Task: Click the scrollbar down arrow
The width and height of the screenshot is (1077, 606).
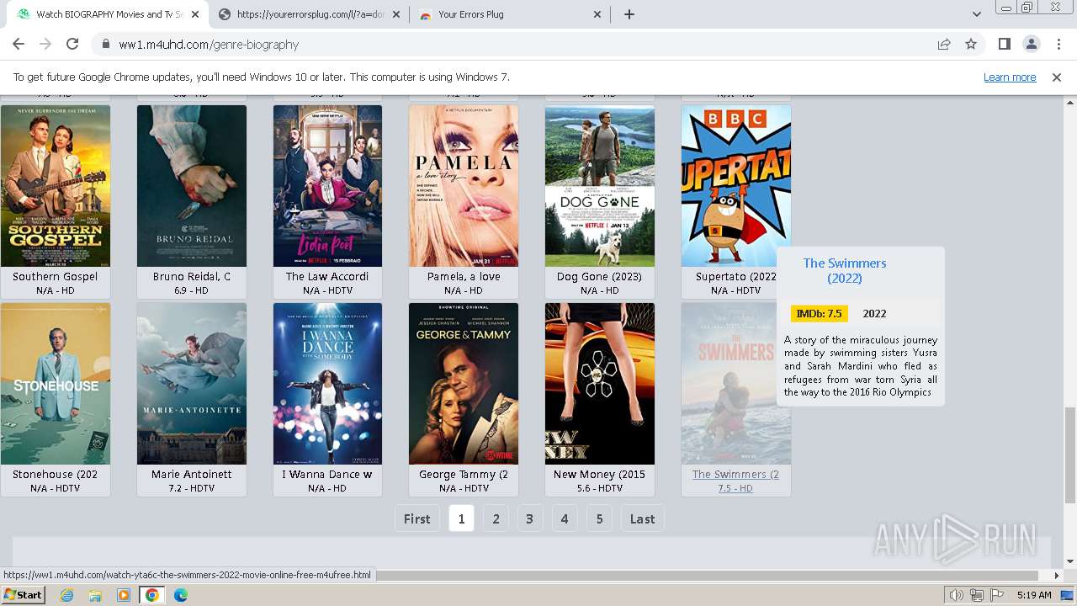Action: click(1069, 562)
